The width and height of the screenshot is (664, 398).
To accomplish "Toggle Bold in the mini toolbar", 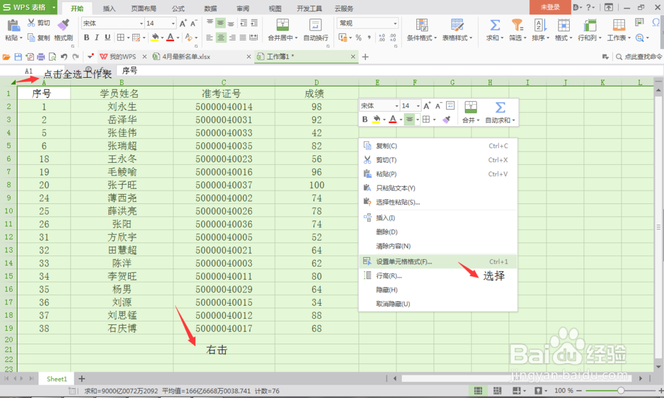I will click(x=365, y=120).
